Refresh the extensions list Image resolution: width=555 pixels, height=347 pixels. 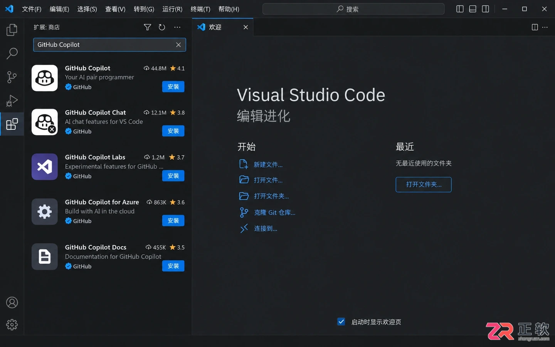pos(162,27)
